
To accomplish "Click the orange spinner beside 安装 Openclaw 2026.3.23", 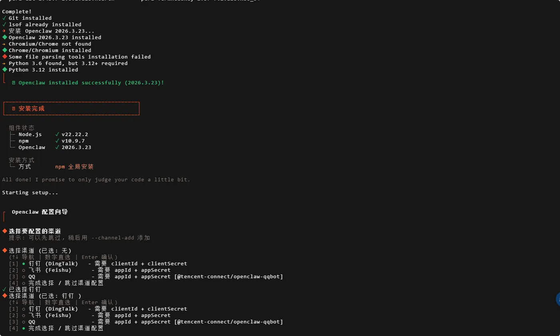I will click(x=4, y=31).
